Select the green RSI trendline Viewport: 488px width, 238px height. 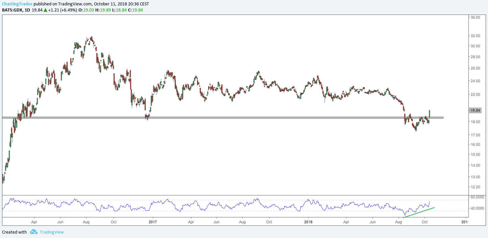[x=419, y=212]
